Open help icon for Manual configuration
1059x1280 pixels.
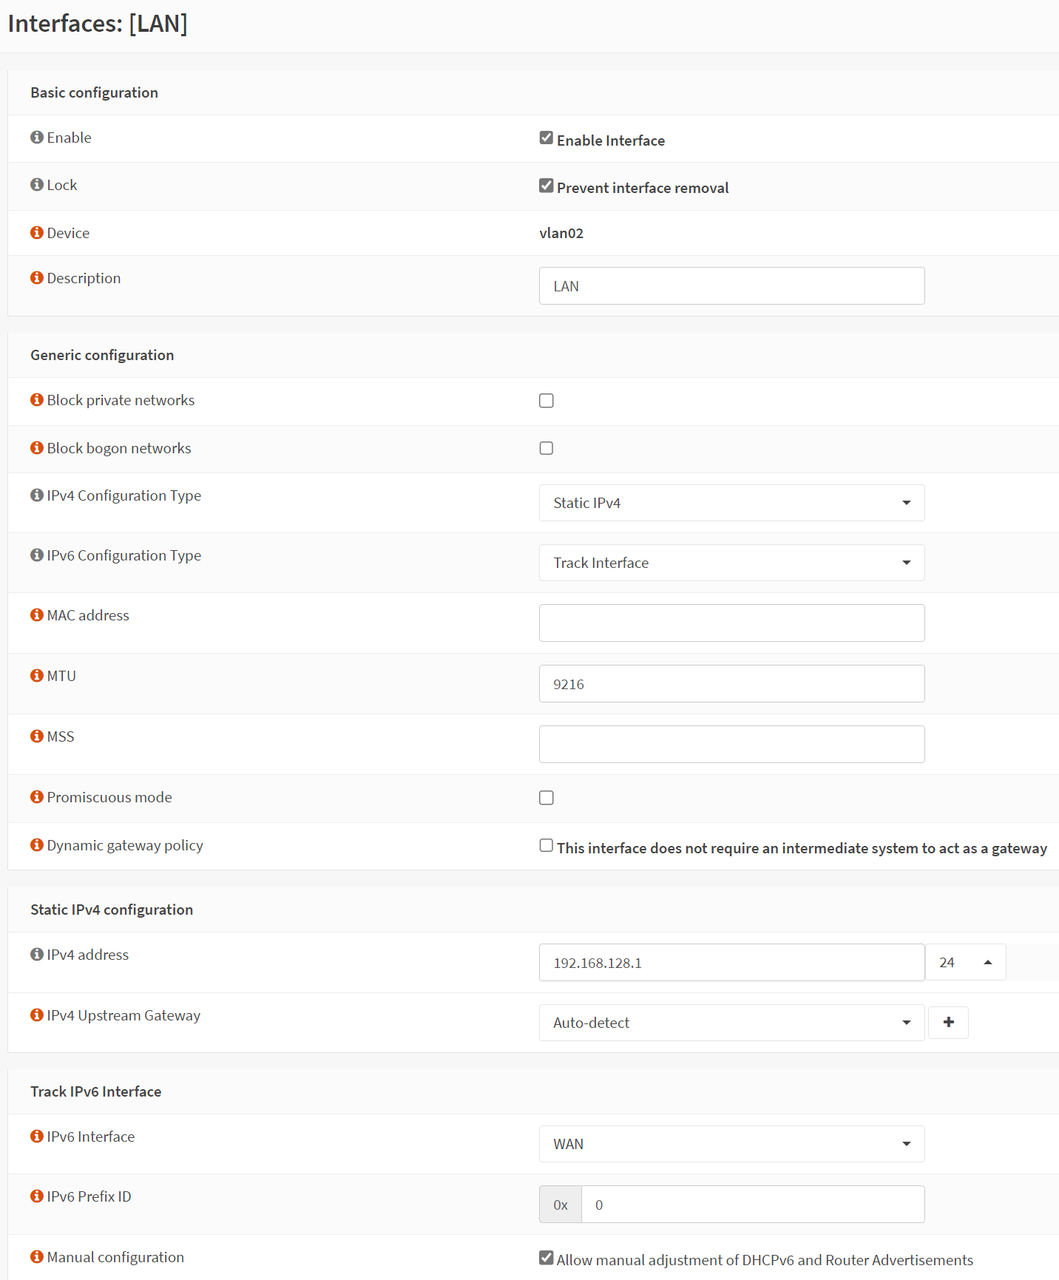pos(37,1257)
